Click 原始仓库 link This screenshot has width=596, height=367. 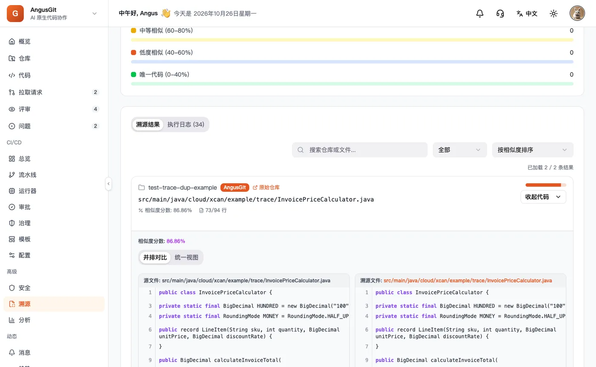click(x=266, y=188)
